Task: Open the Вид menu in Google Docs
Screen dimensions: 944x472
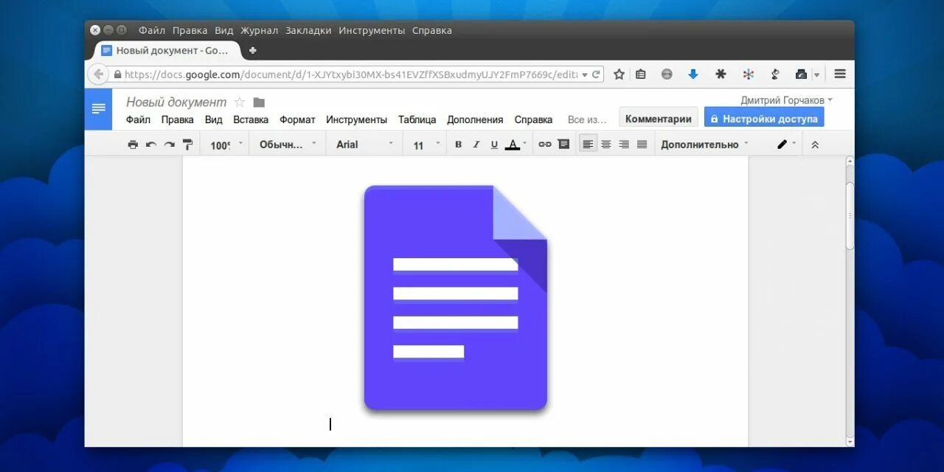Action: coord(214,119)
